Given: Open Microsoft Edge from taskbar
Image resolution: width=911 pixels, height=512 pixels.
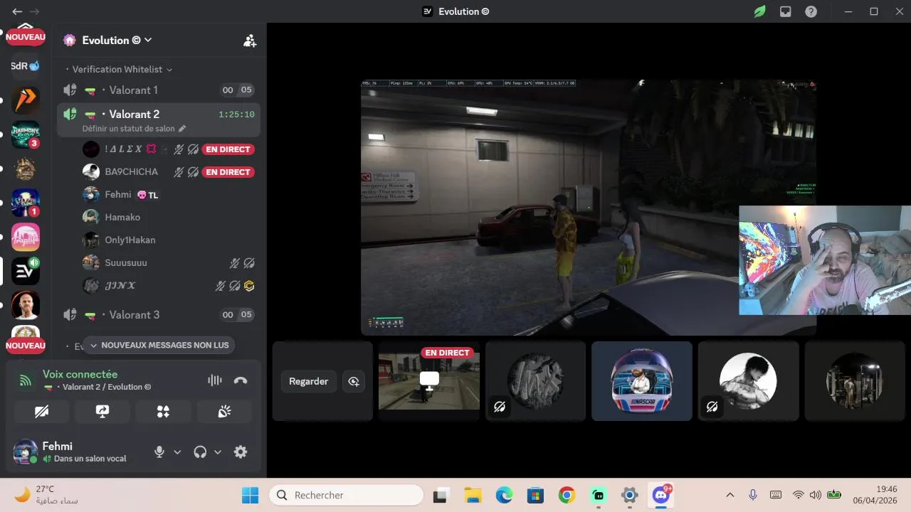Looking at the screenshot, I should pos(504,495).
